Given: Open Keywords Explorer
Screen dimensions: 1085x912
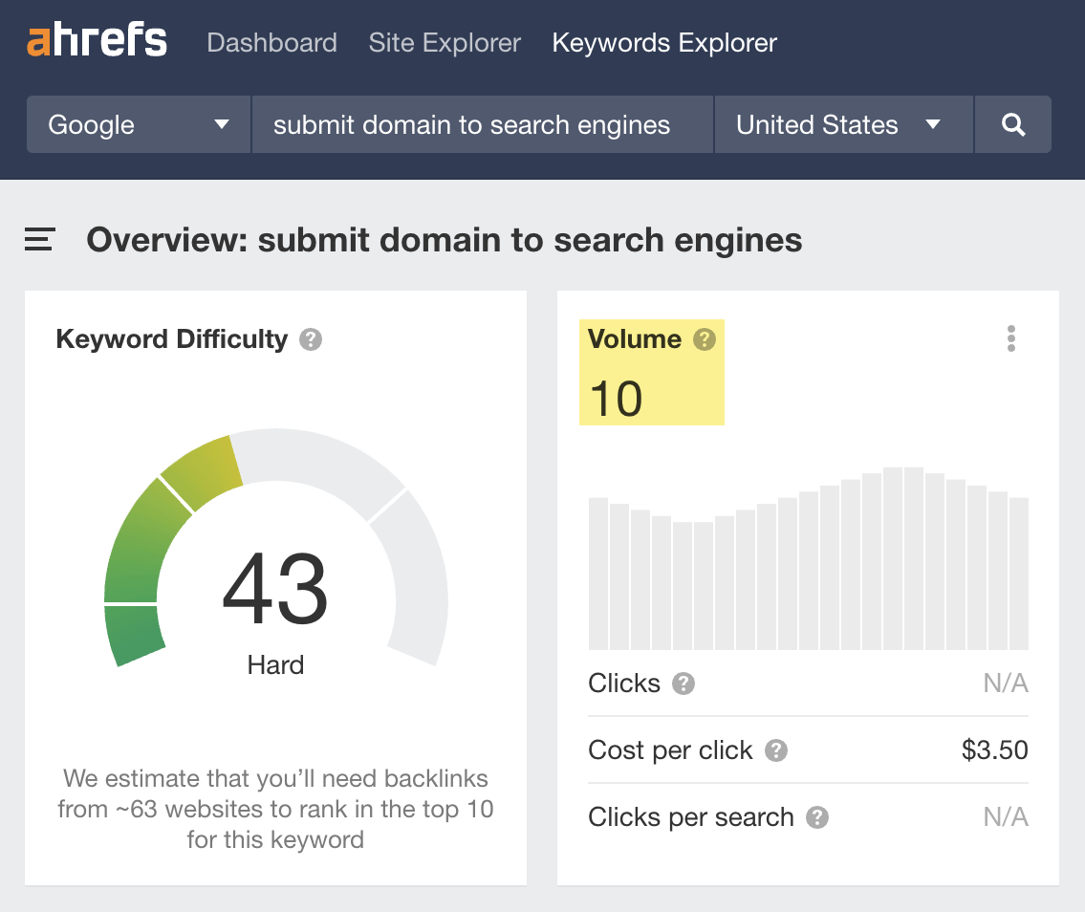Looking at the screenshot, I should pos(663,42).
